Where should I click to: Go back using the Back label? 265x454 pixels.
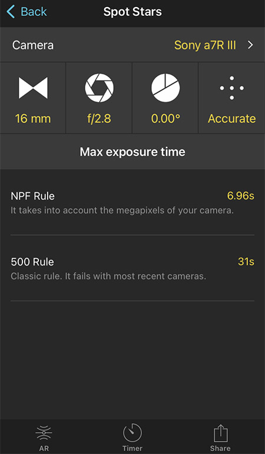coord(34,12)
